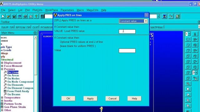Launch the Report Generator toolbar icon
This screenshot has width=200, height=112.
point(31,16)
